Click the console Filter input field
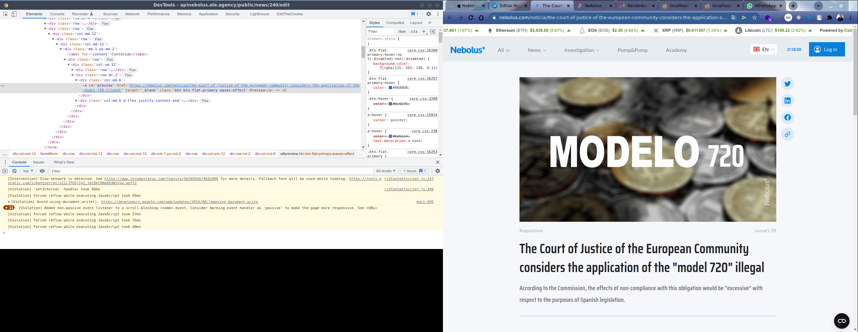This screenshot has height=332, width=858. (x=211, y=171)
